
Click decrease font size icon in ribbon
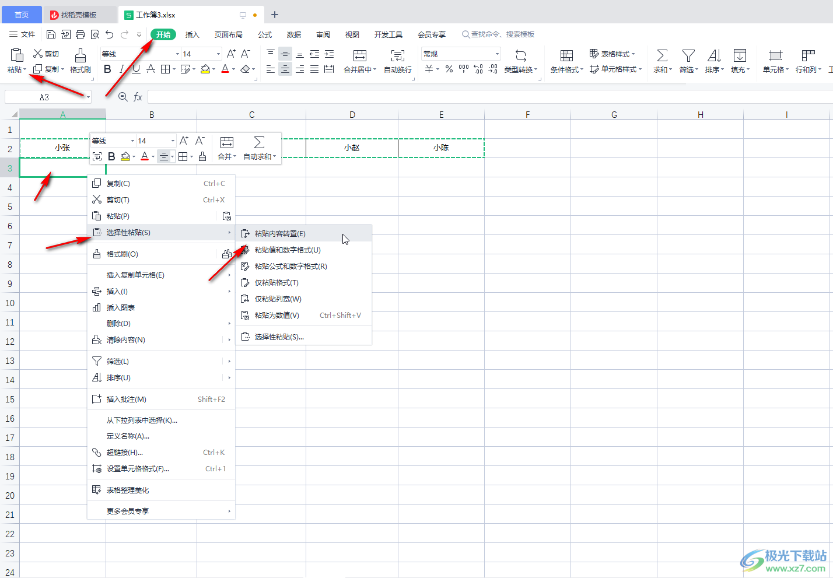pos(246,54)
